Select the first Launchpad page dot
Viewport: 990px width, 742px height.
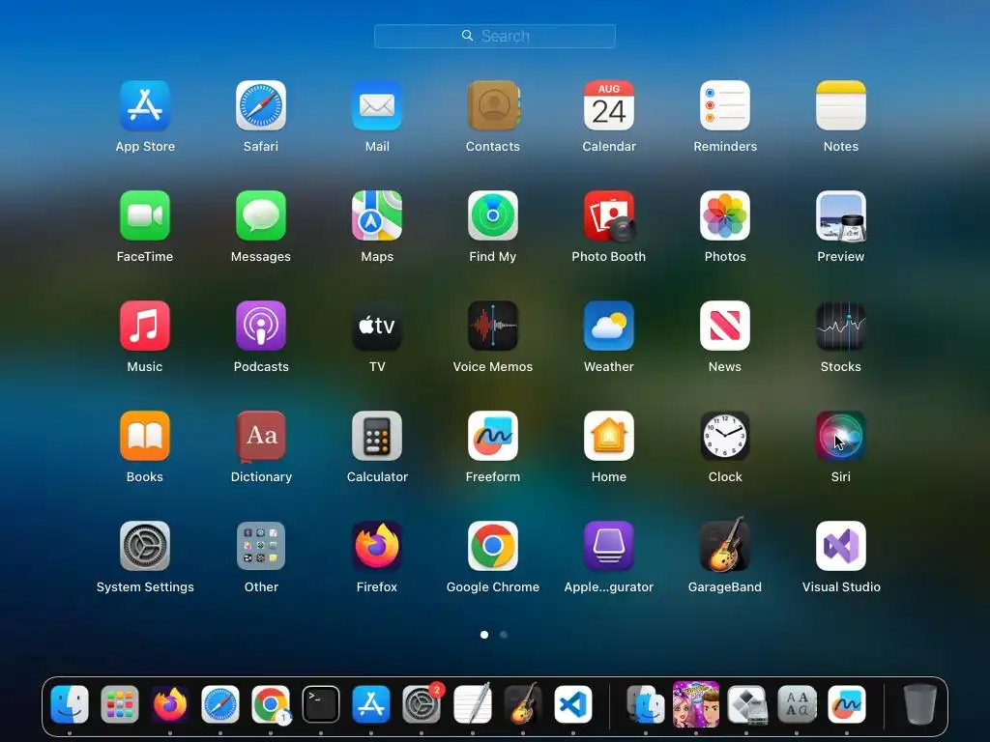pyautogui.click(x=484, y=635)
